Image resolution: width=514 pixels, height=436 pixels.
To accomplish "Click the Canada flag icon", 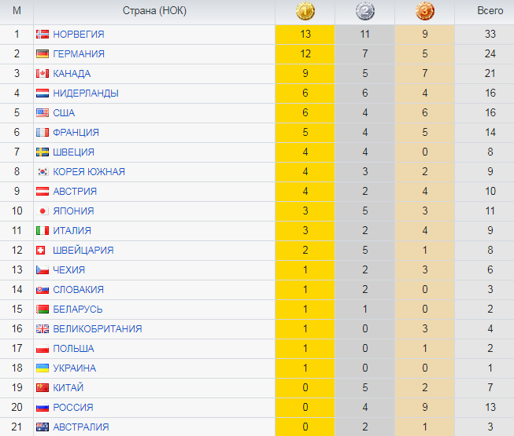I will coord(43,74).
